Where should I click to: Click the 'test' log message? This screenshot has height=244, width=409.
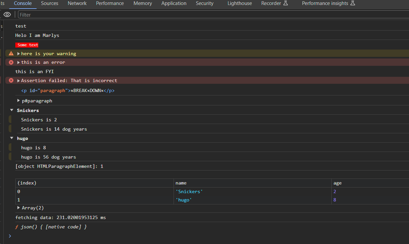coord(21,26)
